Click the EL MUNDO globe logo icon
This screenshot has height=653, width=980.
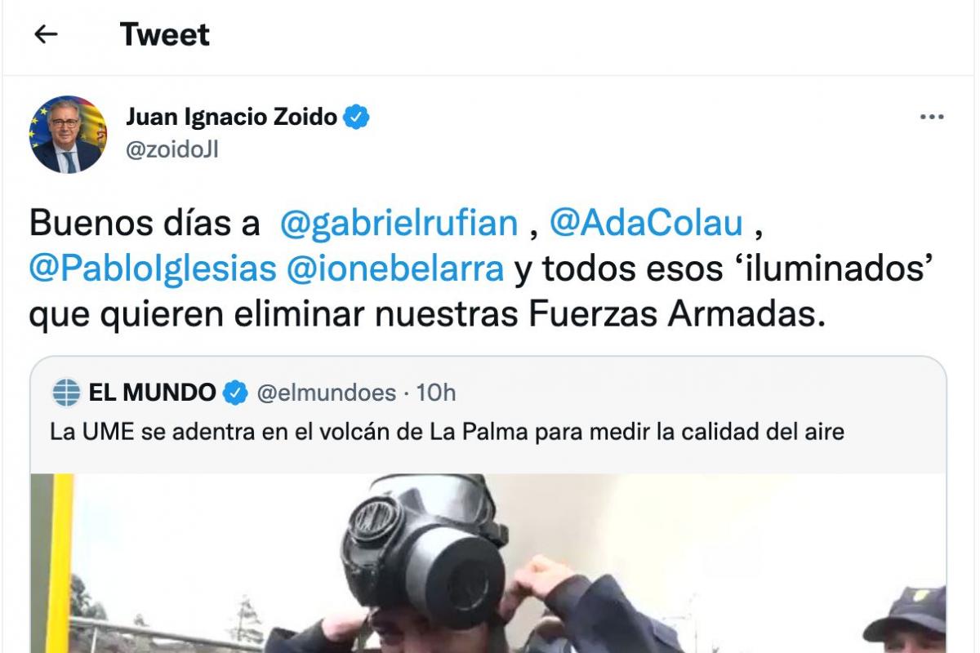66,393
